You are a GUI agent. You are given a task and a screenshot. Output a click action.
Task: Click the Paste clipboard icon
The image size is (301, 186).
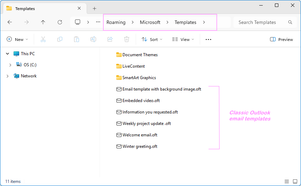77,40
